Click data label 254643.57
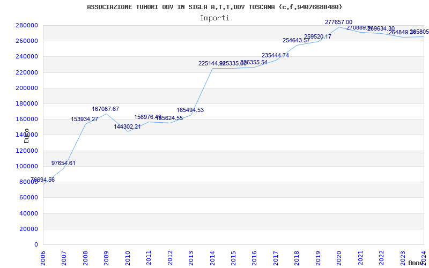This screenshot has height=268, width=429. point(297,41)
